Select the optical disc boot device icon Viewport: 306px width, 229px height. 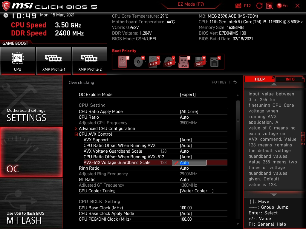click(139, 62)
